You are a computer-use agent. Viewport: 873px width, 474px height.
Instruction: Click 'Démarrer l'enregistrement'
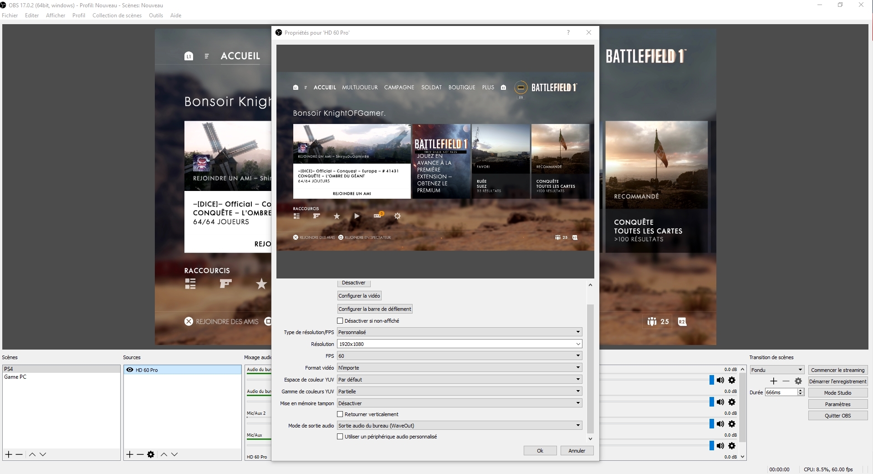(838, 381)
